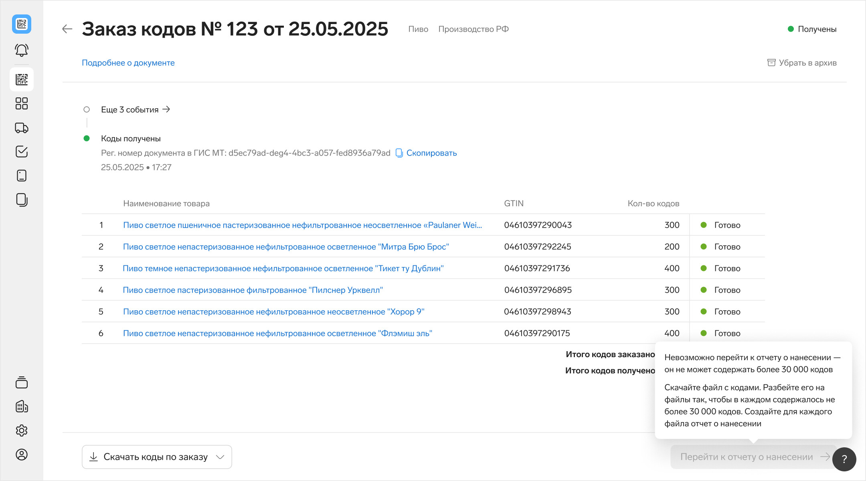Click the app logo at sidebar top

(22, 24)
